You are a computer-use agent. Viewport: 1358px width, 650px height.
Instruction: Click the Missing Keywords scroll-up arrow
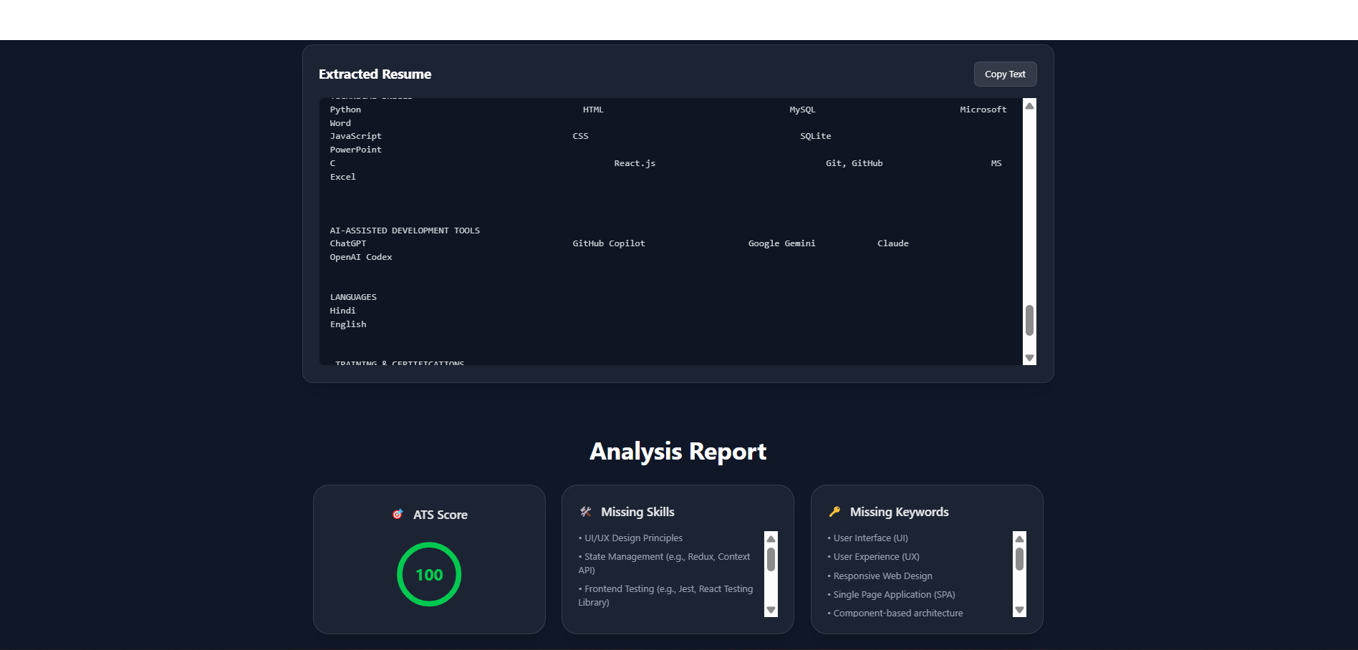pyautogui.click(x=1019, y=539)
